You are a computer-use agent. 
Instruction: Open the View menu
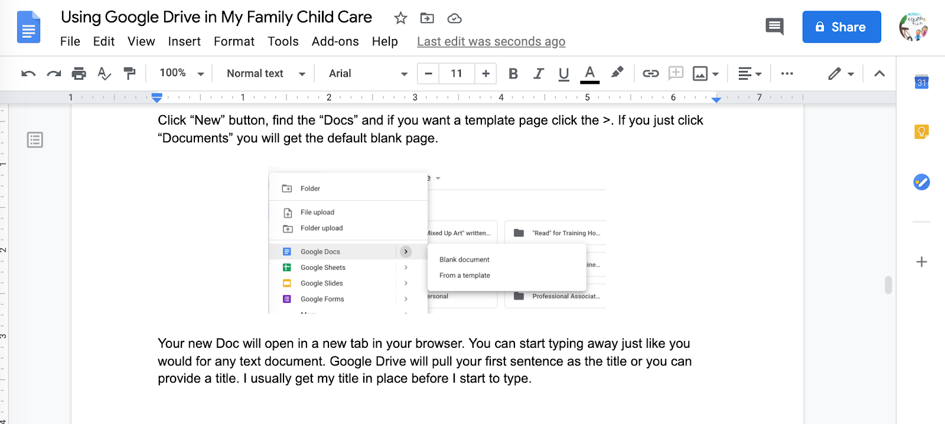point(141,41)
